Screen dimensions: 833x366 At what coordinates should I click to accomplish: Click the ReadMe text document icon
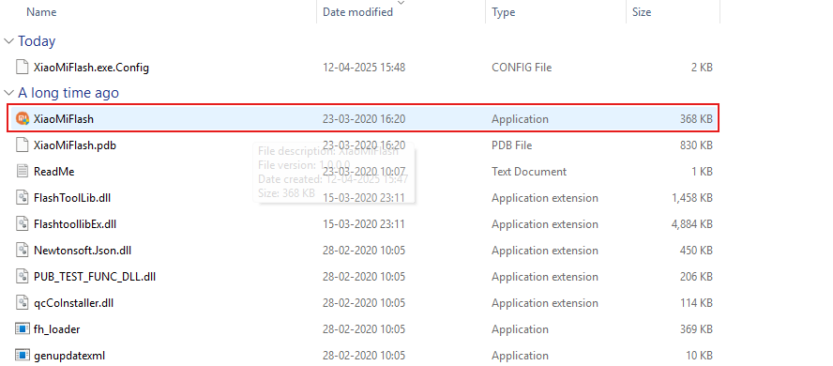[x=22, y=172]
